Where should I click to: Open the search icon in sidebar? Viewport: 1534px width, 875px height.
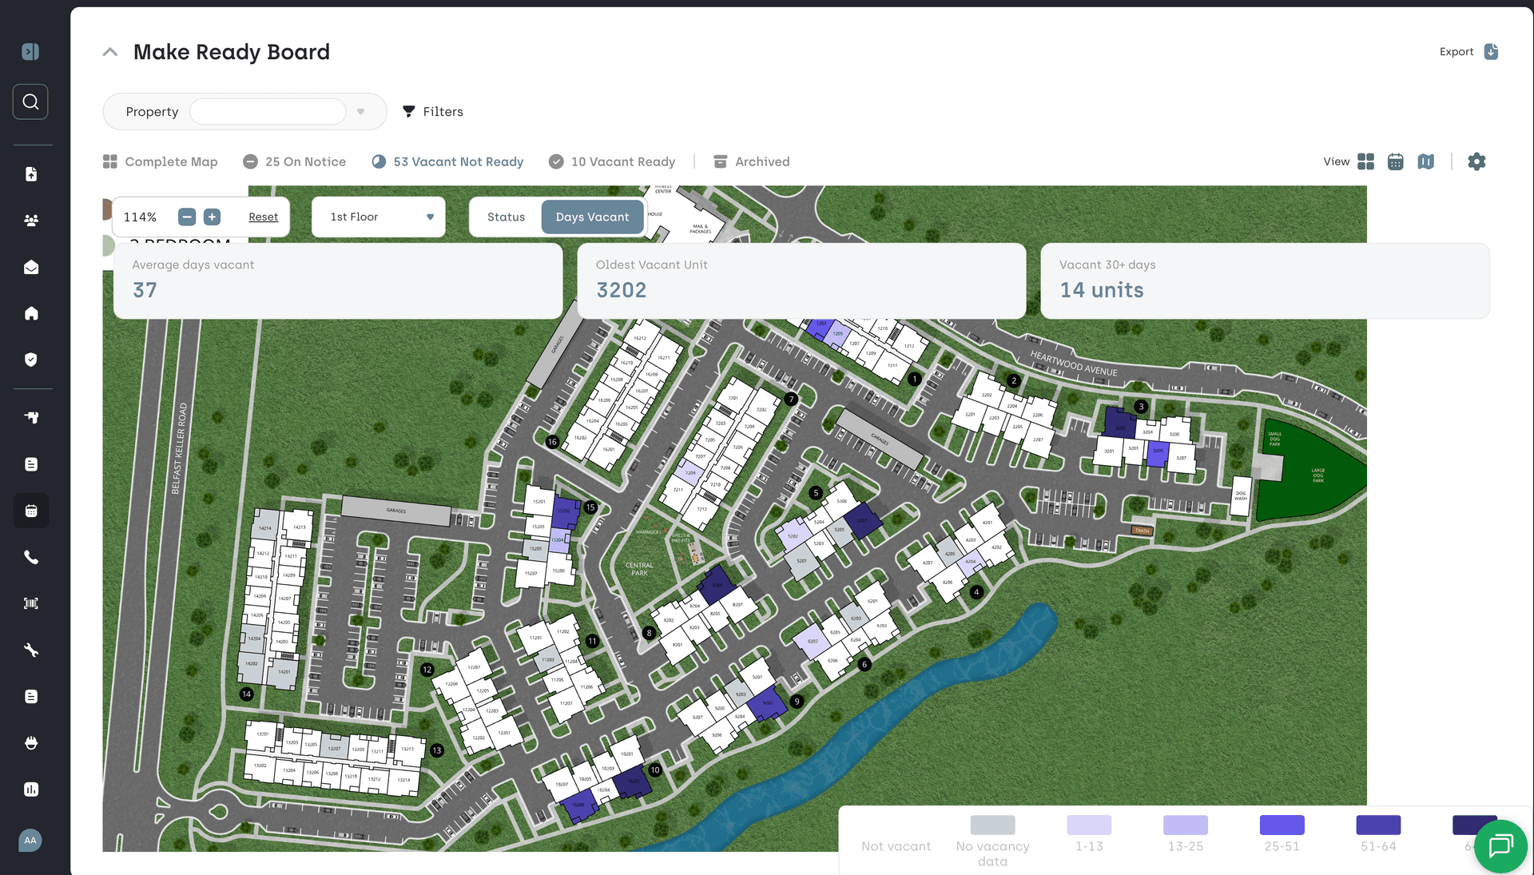[30, 102]
